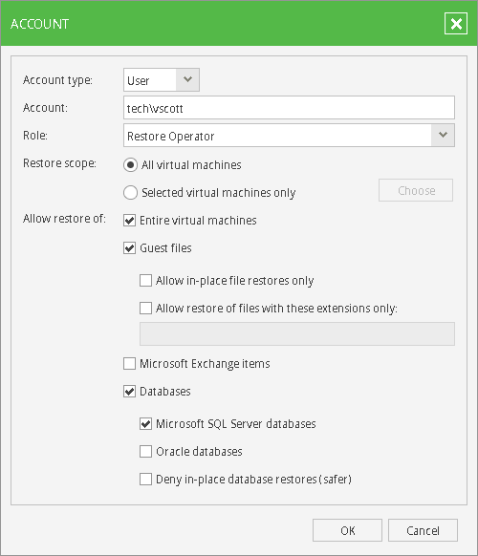The image size is (478, 556).
Task: Open the Account type dropdown arrow
Action: 187,80
